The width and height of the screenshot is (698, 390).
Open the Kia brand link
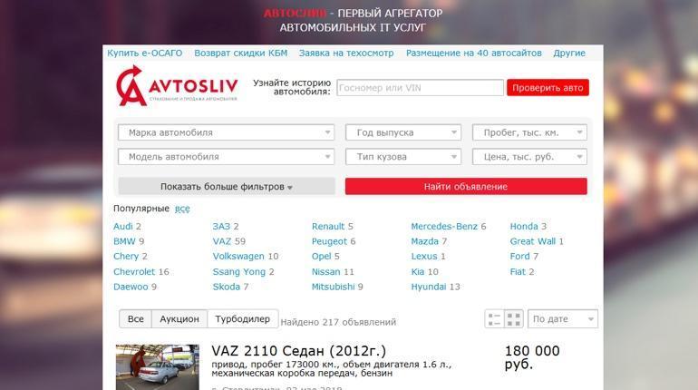418,271
